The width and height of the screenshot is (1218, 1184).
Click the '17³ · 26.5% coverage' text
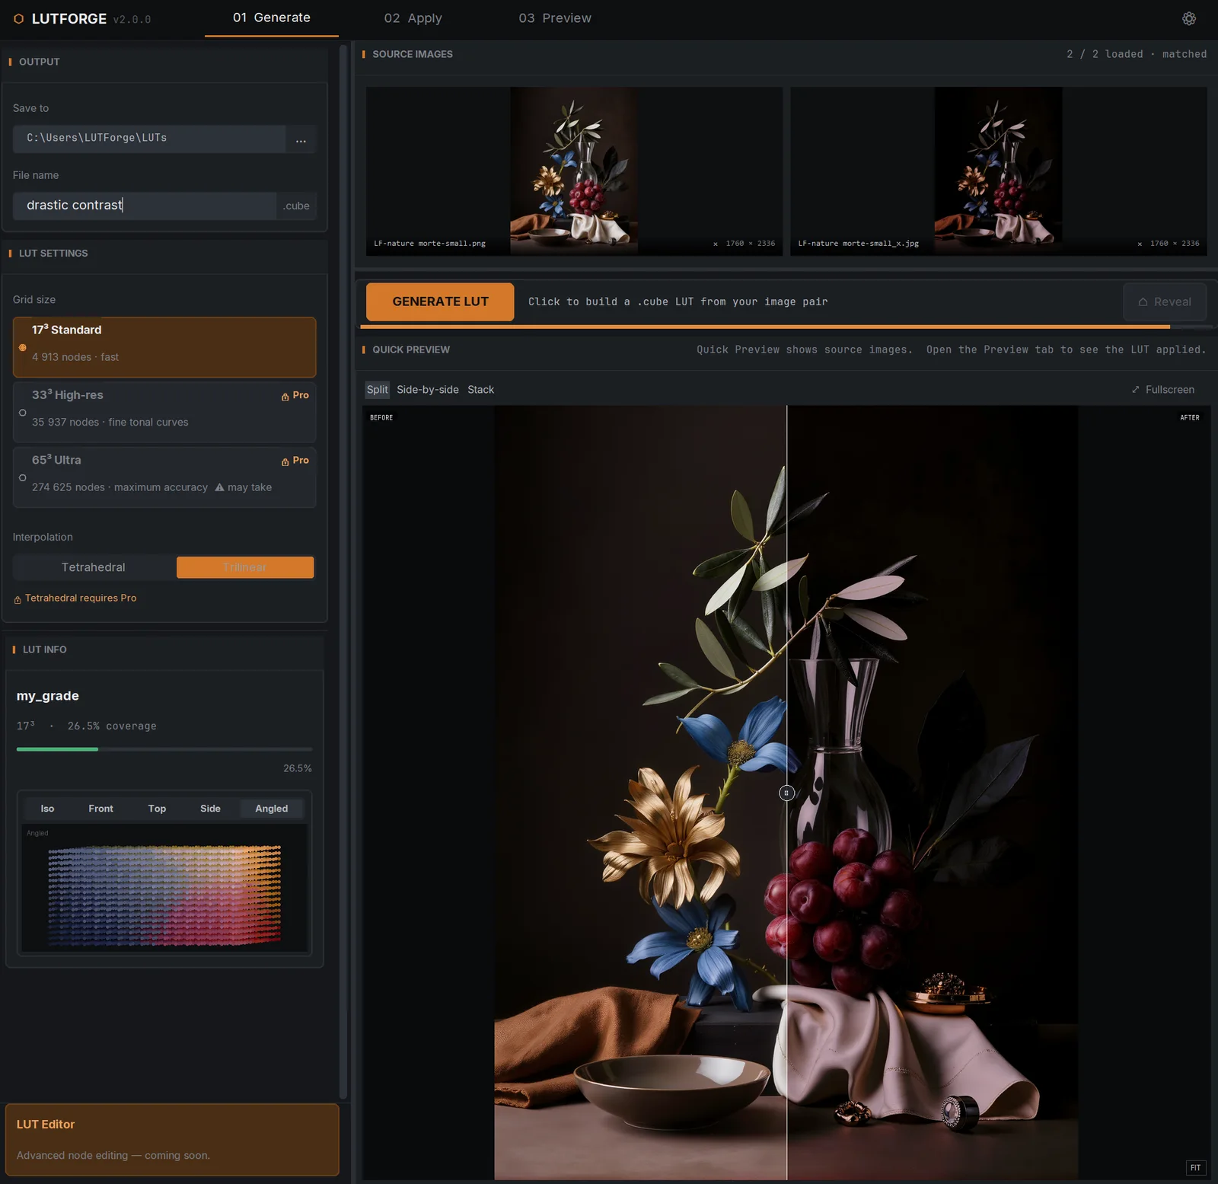[87, 726]
